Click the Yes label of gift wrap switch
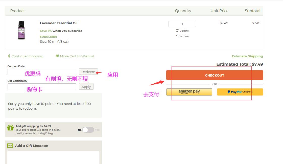The height and width of the screenshot is (164, 283). tap(97, 130)
